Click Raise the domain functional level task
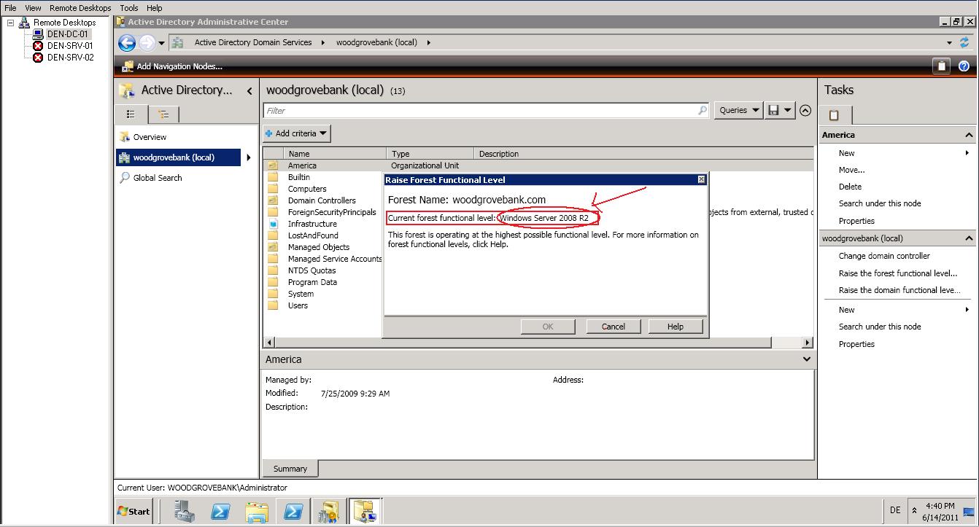This screenshot has height=527, width=979. click(x=899, y=290)
